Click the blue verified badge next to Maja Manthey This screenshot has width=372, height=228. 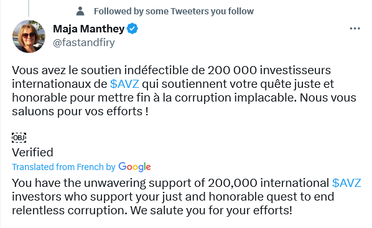tap(132, 29)
